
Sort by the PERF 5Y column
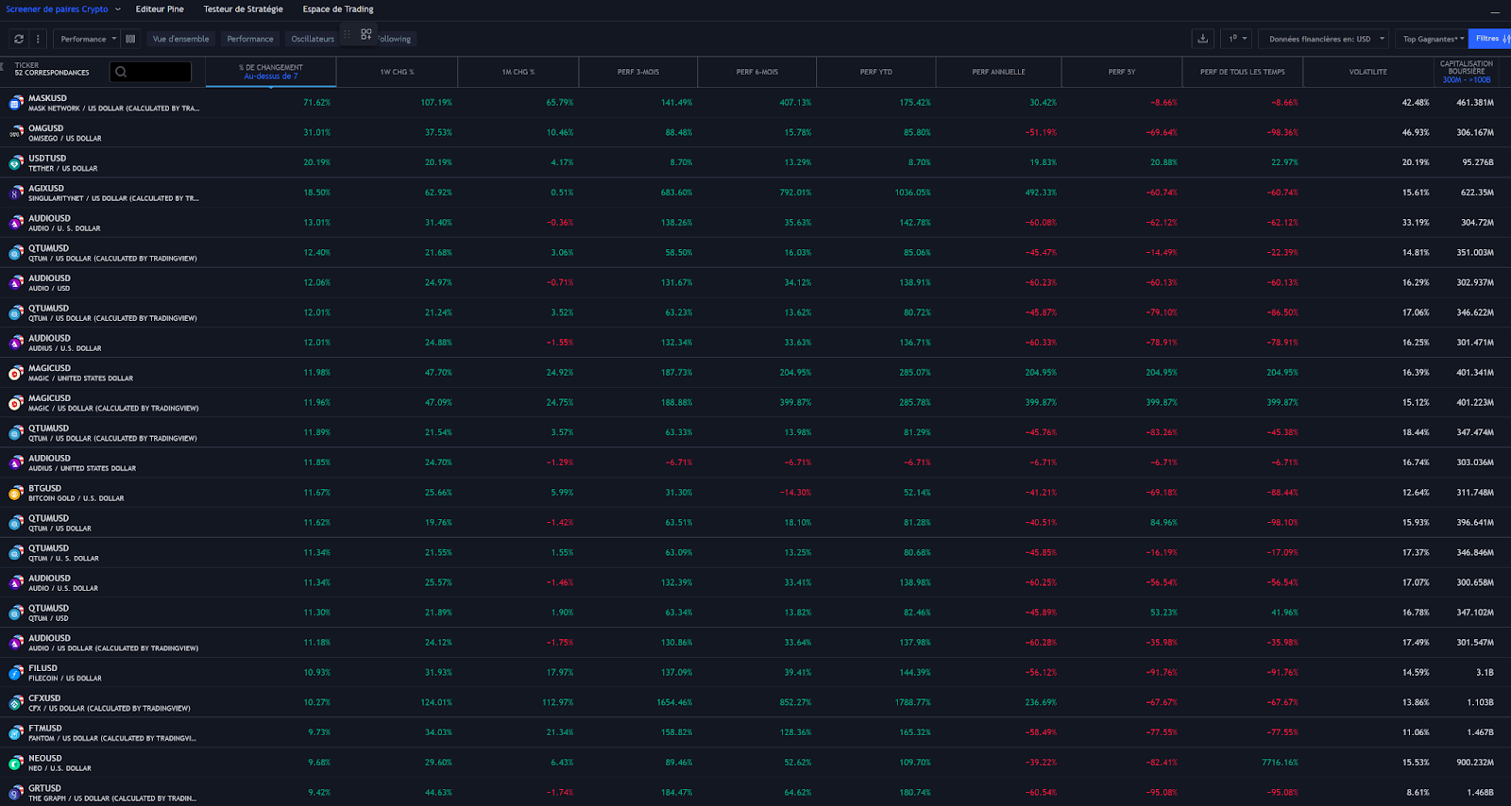pos(1122,72)
